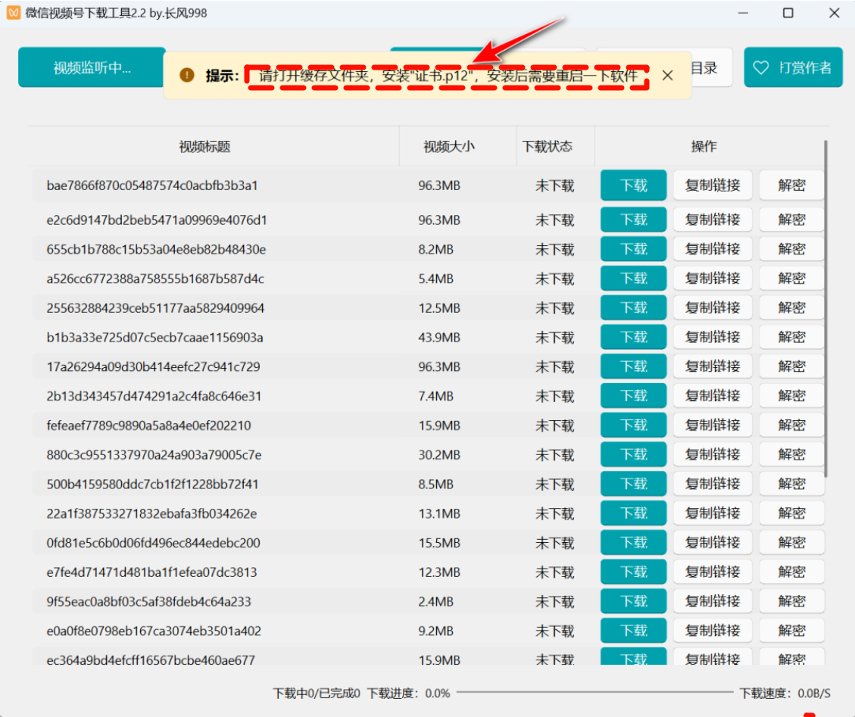Click 解密 for 880c3c9551337970a24a903a79005c7e
The width and height of the screenshot is (855, 717).
coord(791,455)
